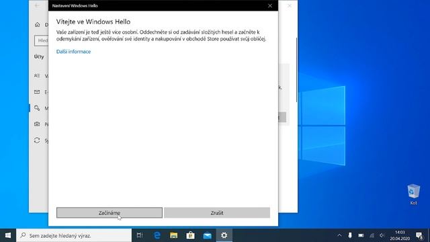Click the Settings window scrollbar
Viewport: 430px width, 242px height.
(x=296, y=70)
